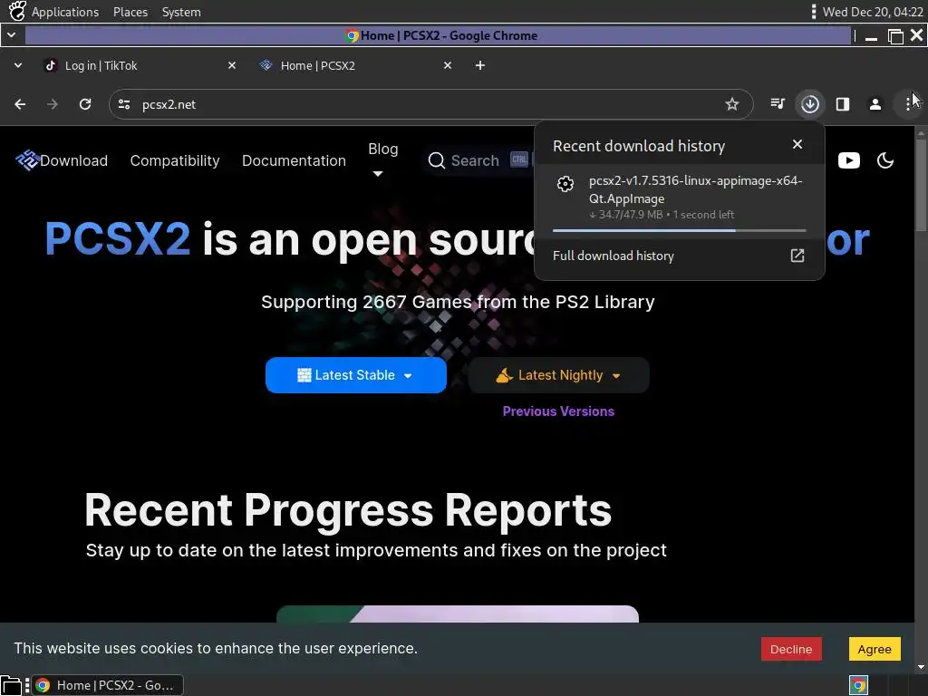Open Chrome three-dot menu
The image size is (928, 696).
pos(908,104)
